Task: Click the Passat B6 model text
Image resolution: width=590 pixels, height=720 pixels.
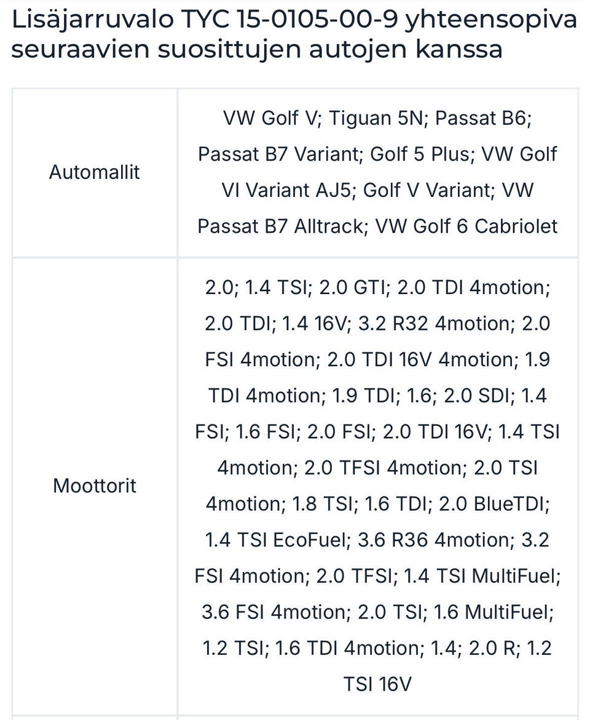Action: coord(483,118)
